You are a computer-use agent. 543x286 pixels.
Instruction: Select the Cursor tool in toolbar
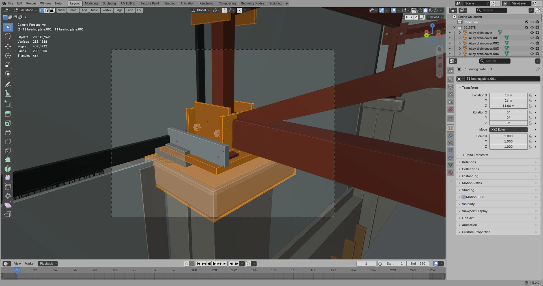(8, 36)
